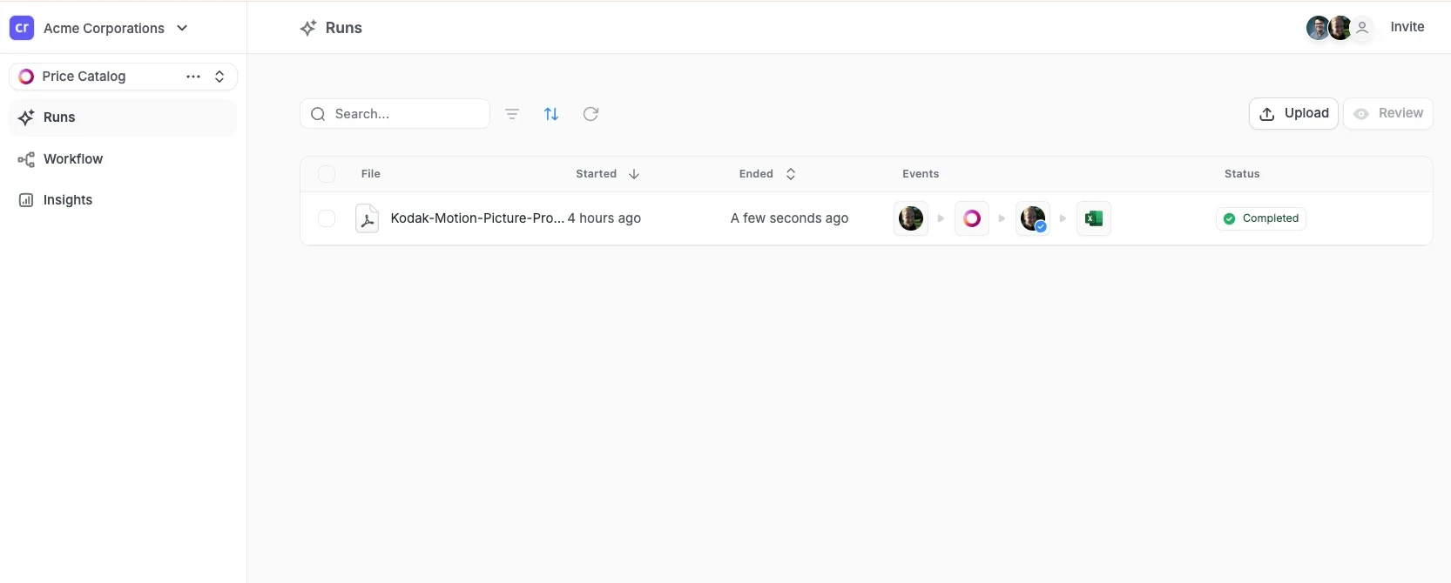Click the File column header
The height and width of the screenshot is (583, 1451).
point(371,174)
